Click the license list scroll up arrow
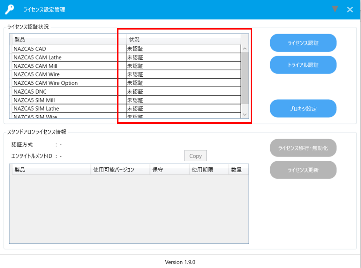361x268 pixels. tap(245, 48)
